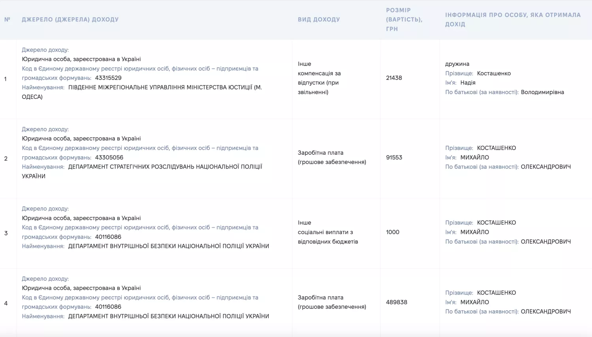Click the amount 1000 in row three
Screen dimensions: 592x337
click(393, 232)
